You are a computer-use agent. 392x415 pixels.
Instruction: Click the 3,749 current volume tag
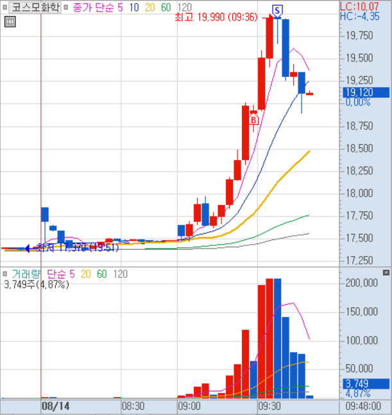click(x=366, y=384)
